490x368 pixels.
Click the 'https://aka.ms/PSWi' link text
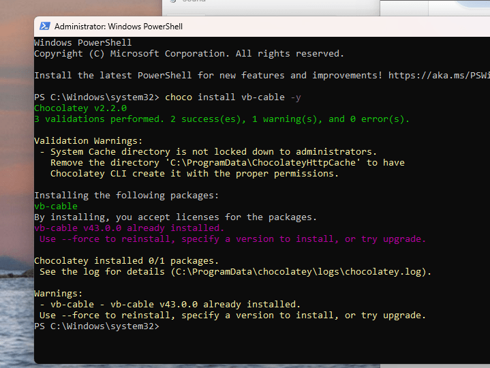tap(439, 76)
